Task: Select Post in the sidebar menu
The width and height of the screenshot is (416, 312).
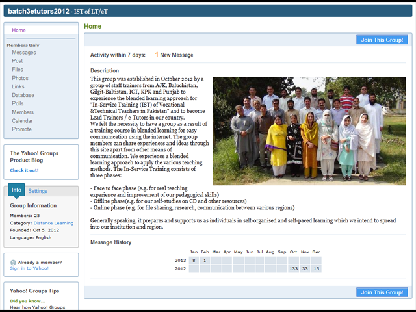Action: 18,60
